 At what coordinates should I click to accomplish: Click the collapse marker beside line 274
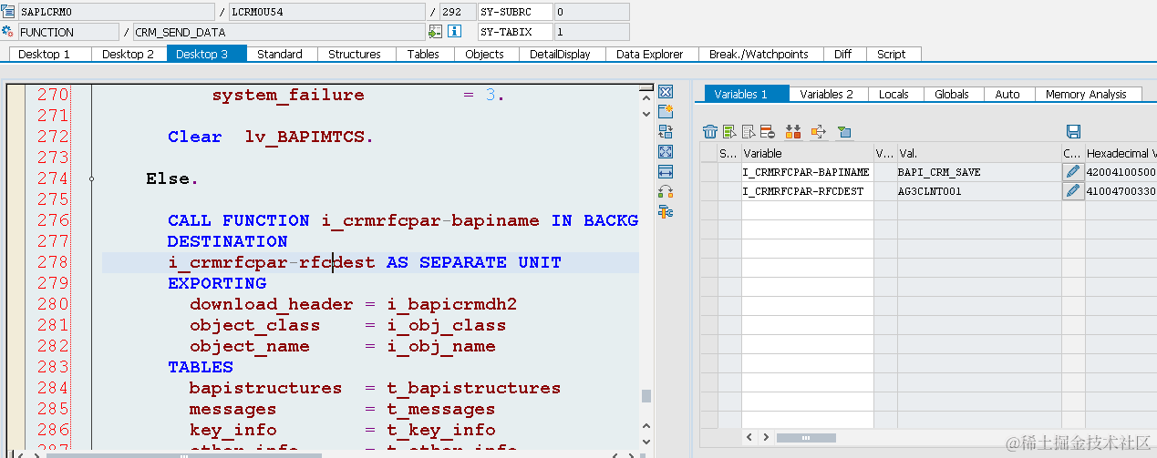click(92, 179)
